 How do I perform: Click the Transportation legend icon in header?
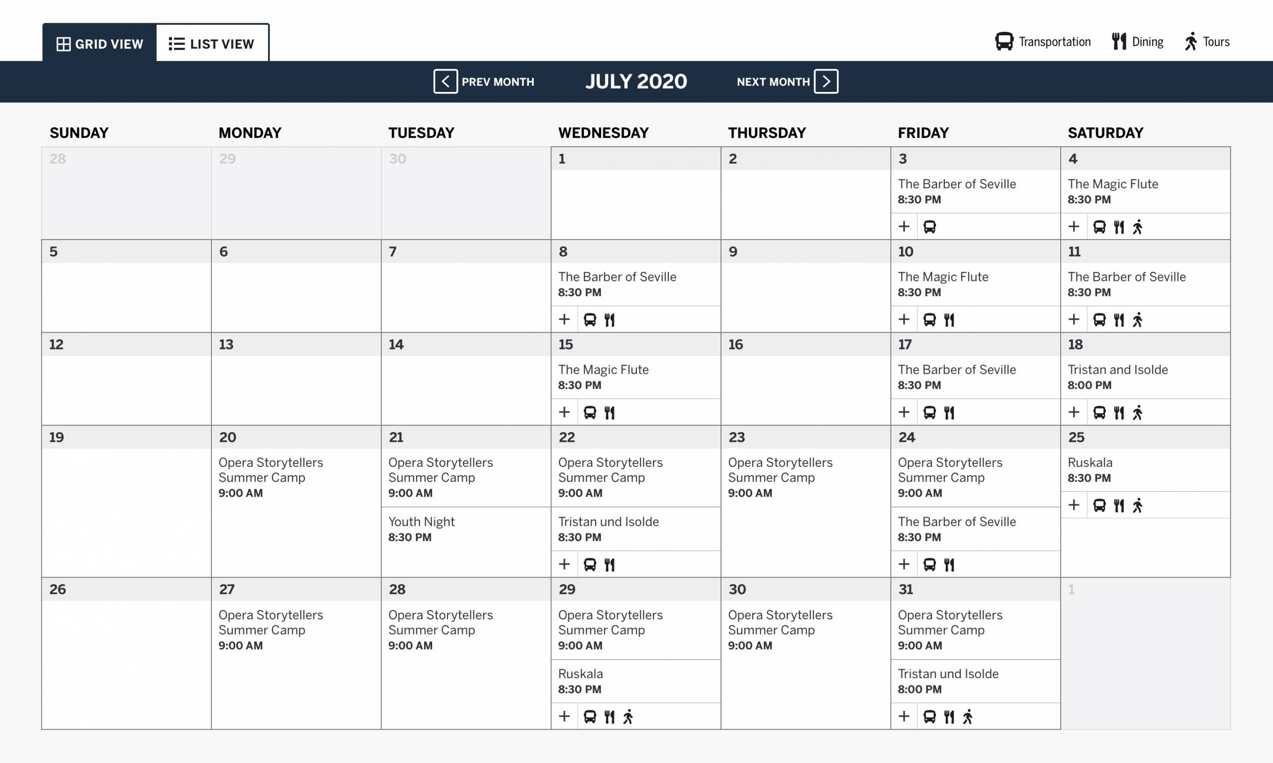1004,42
